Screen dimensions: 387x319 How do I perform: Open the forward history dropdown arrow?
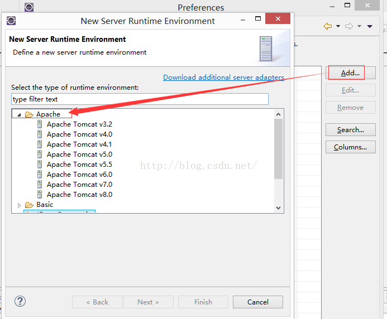coord(360,26)
